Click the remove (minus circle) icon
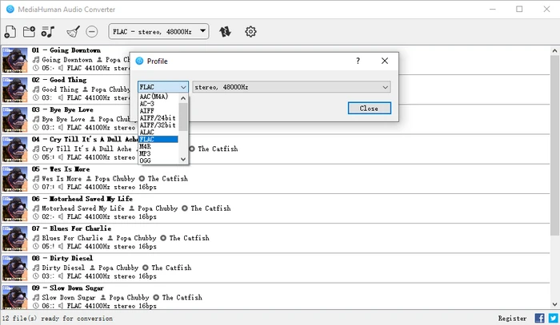The image size is (560, 325). [92, 32]
